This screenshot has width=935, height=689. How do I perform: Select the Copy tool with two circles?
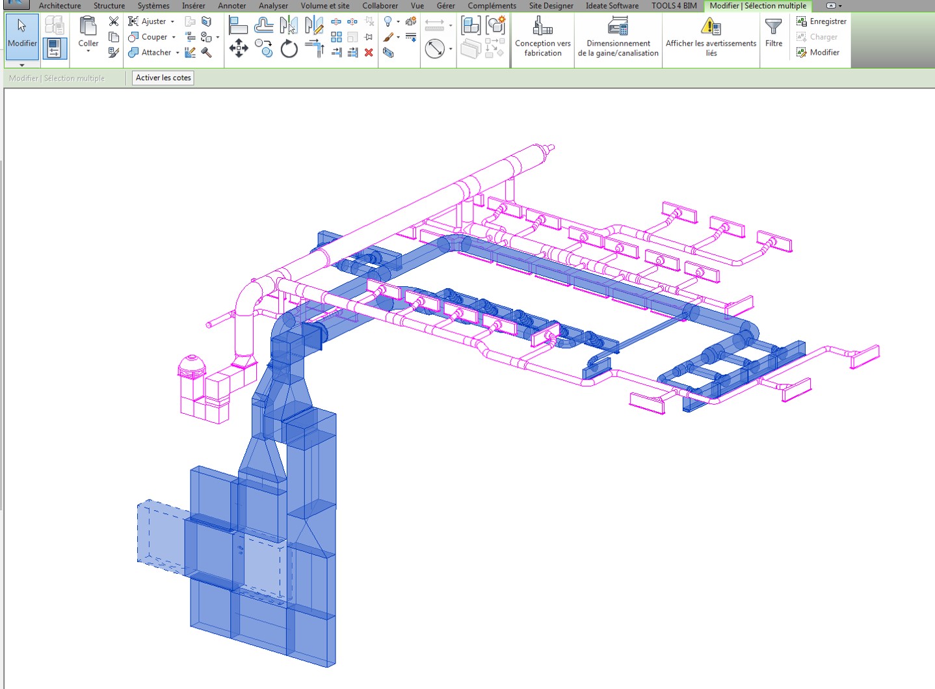(263, 49)
